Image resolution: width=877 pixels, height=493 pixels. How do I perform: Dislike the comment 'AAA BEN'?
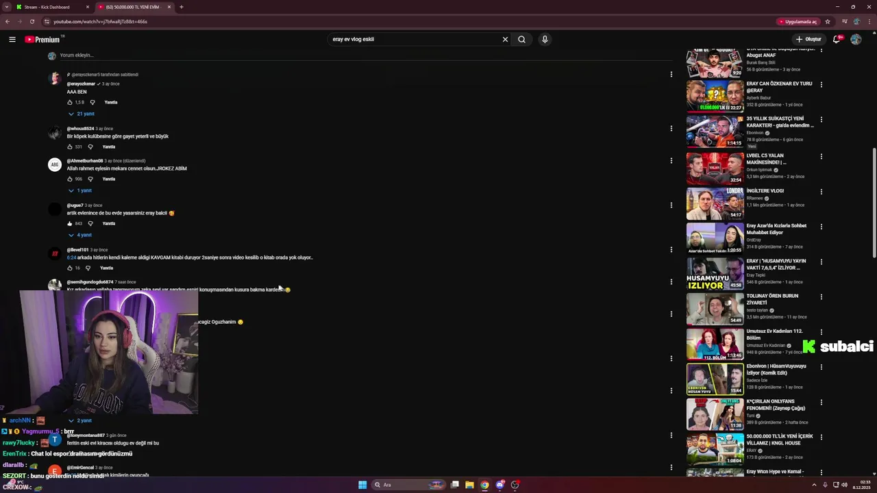[x=92, y=102]
